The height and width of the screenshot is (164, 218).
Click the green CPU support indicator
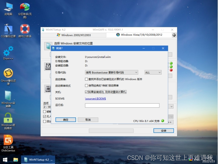[163, 121]
